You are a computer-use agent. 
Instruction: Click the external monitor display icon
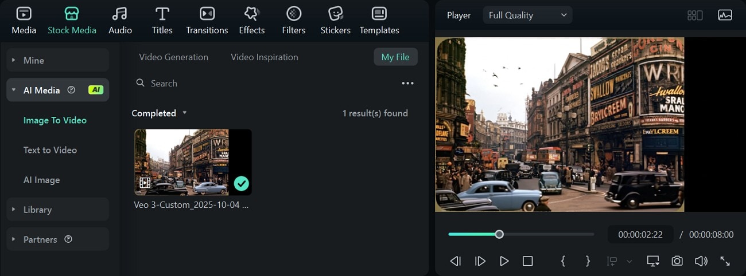tap(653, 261)
